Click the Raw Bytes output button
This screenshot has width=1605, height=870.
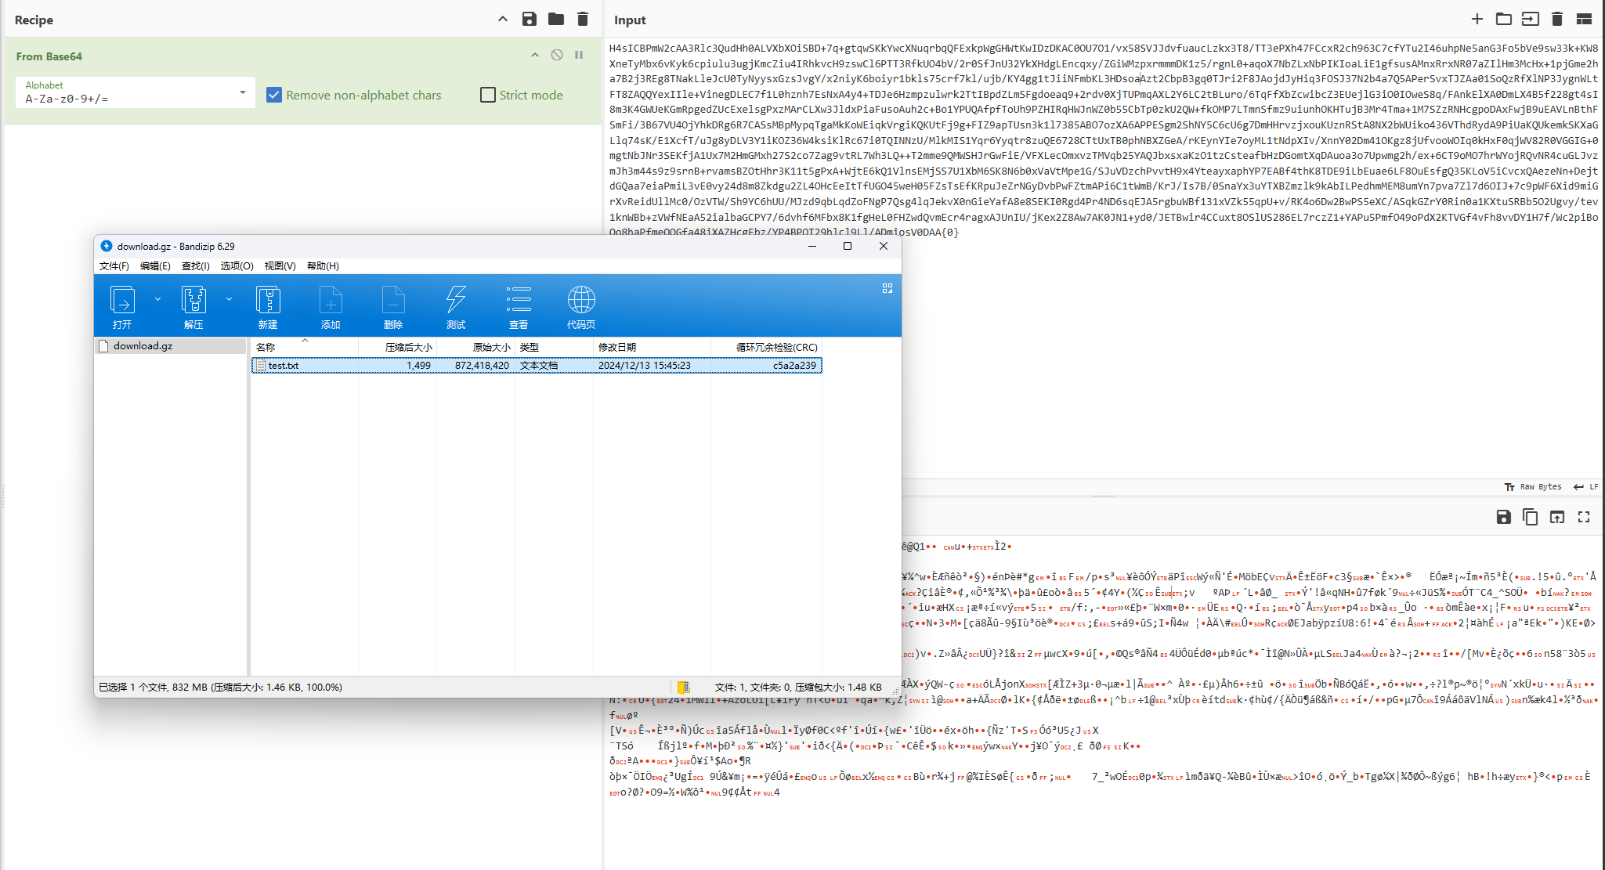[1533, 487]
